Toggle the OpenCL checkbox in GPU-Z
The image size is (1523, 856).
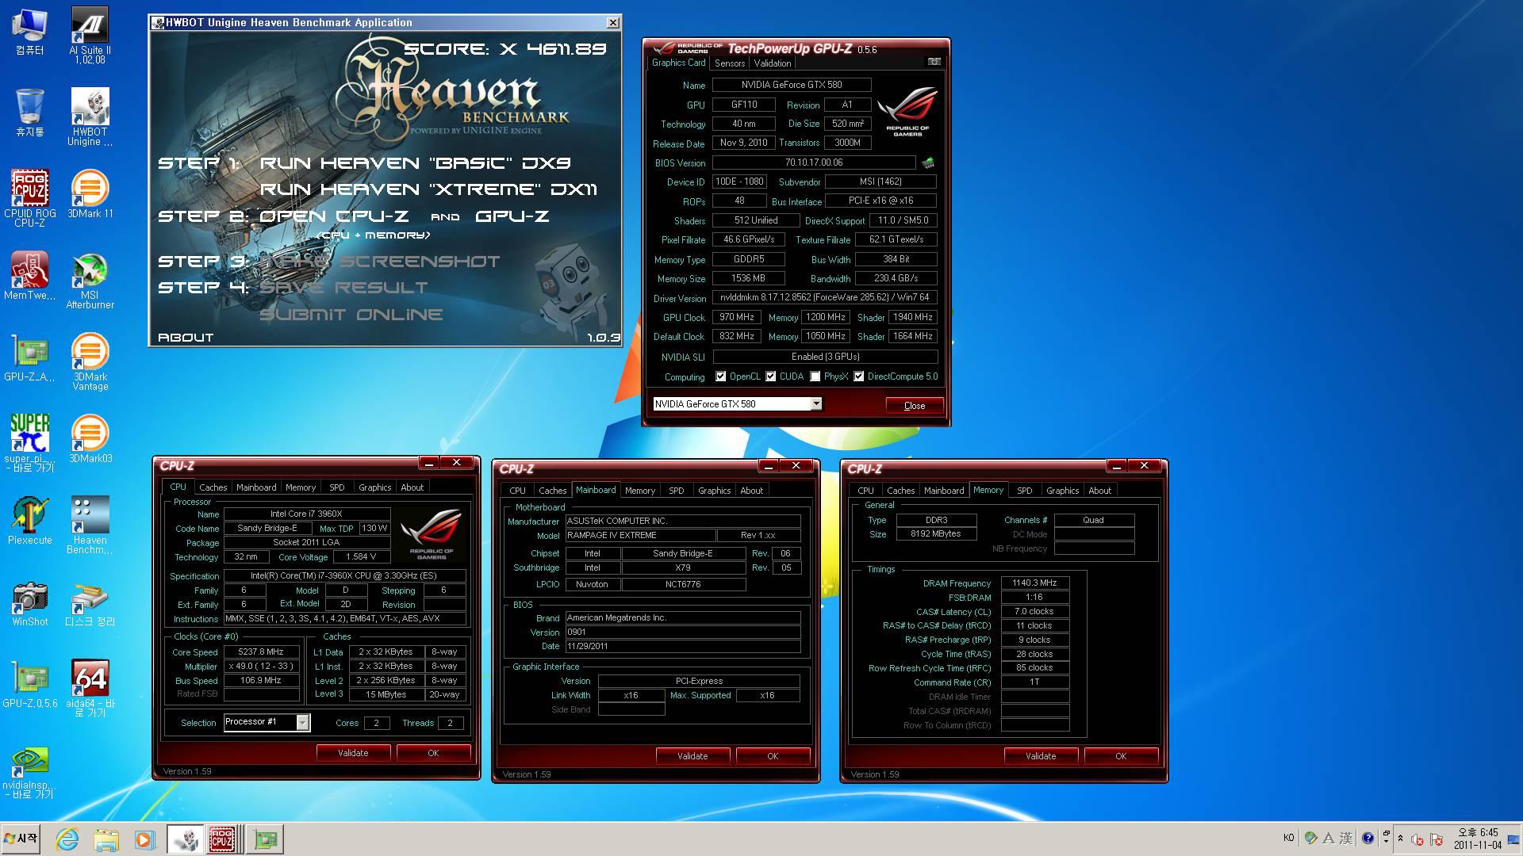(720, 376)
